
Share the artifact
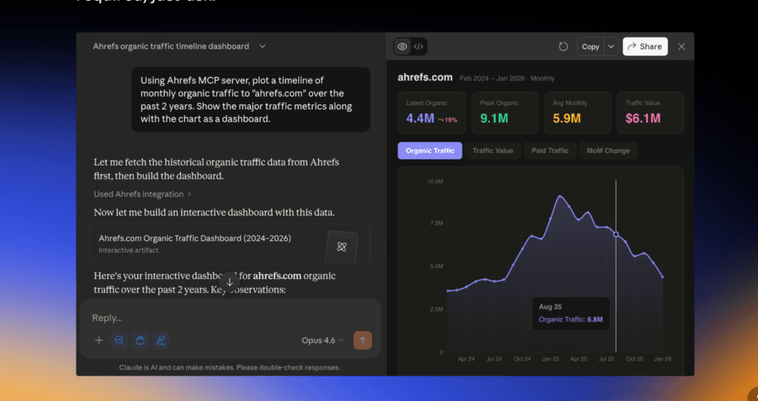pos(645,47)
